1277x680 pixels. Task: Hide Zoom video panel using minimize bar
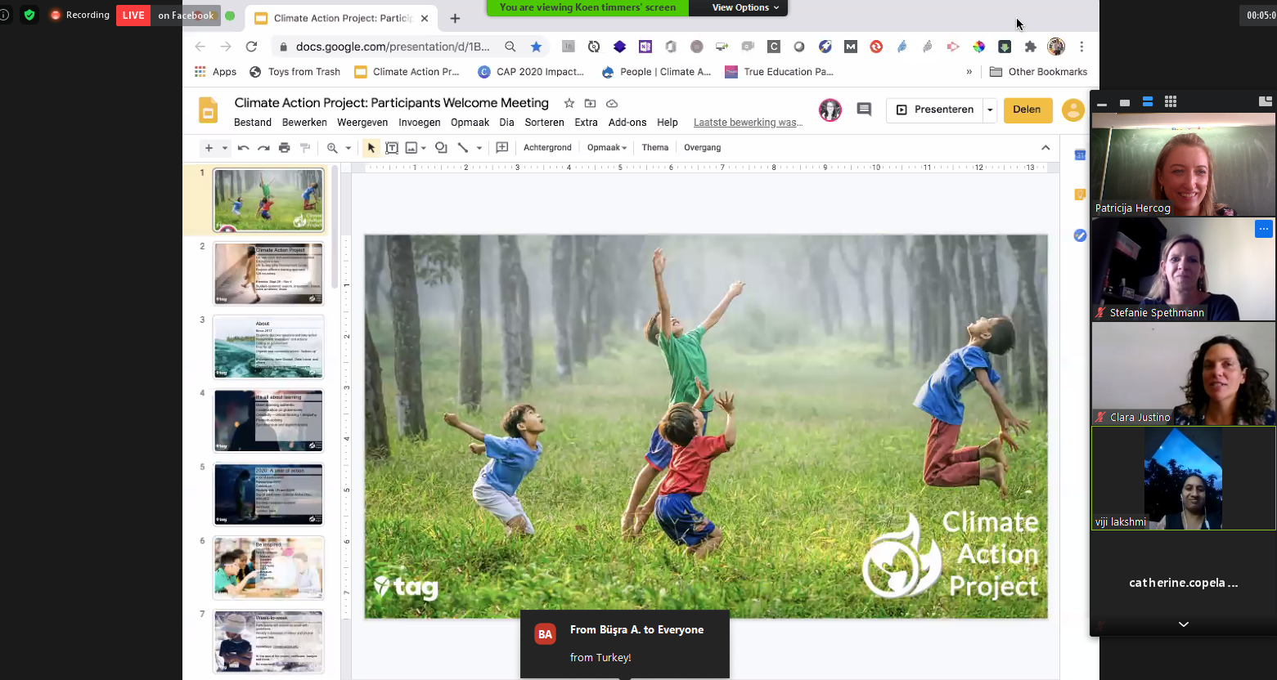[1102, 104]
